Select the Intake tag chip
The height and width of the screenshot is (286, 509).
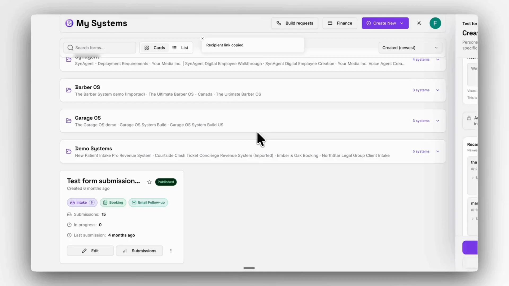[82, 203]
